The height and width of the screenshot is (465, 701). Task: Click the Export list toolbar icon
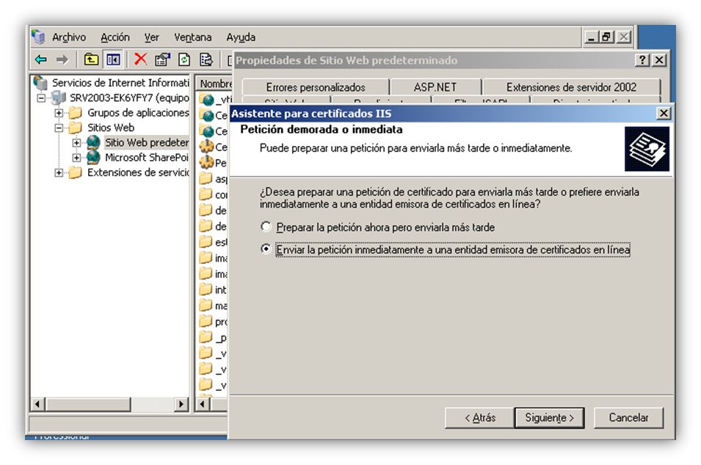[x=206, y=59]
